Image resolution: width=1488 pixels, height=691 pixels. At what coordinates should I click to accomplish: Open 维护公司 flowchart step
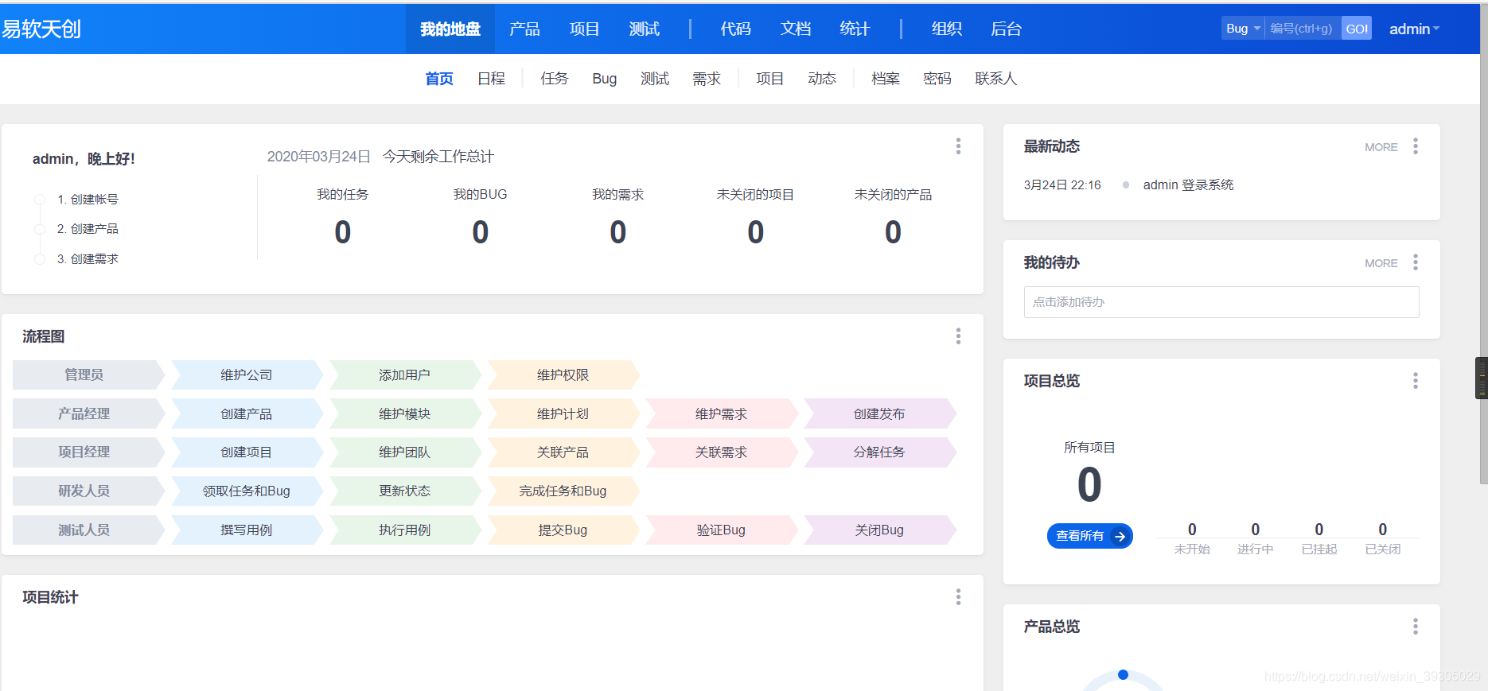(247, 375)
